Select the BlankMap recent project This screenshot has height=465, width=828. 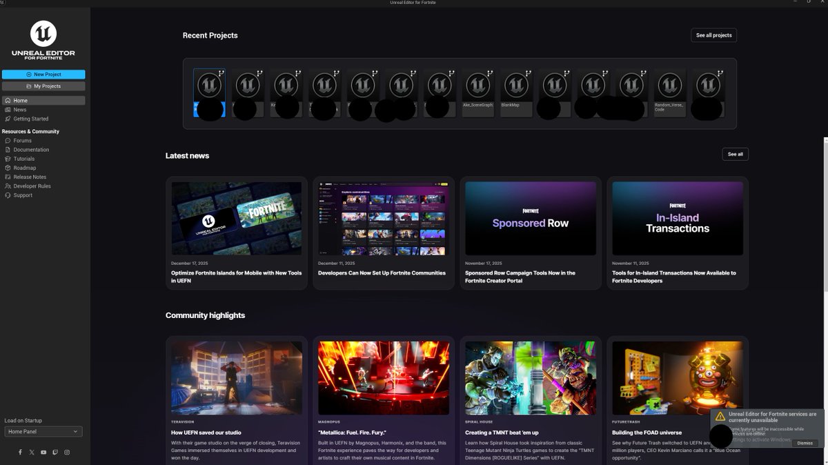tap(516, 92)
